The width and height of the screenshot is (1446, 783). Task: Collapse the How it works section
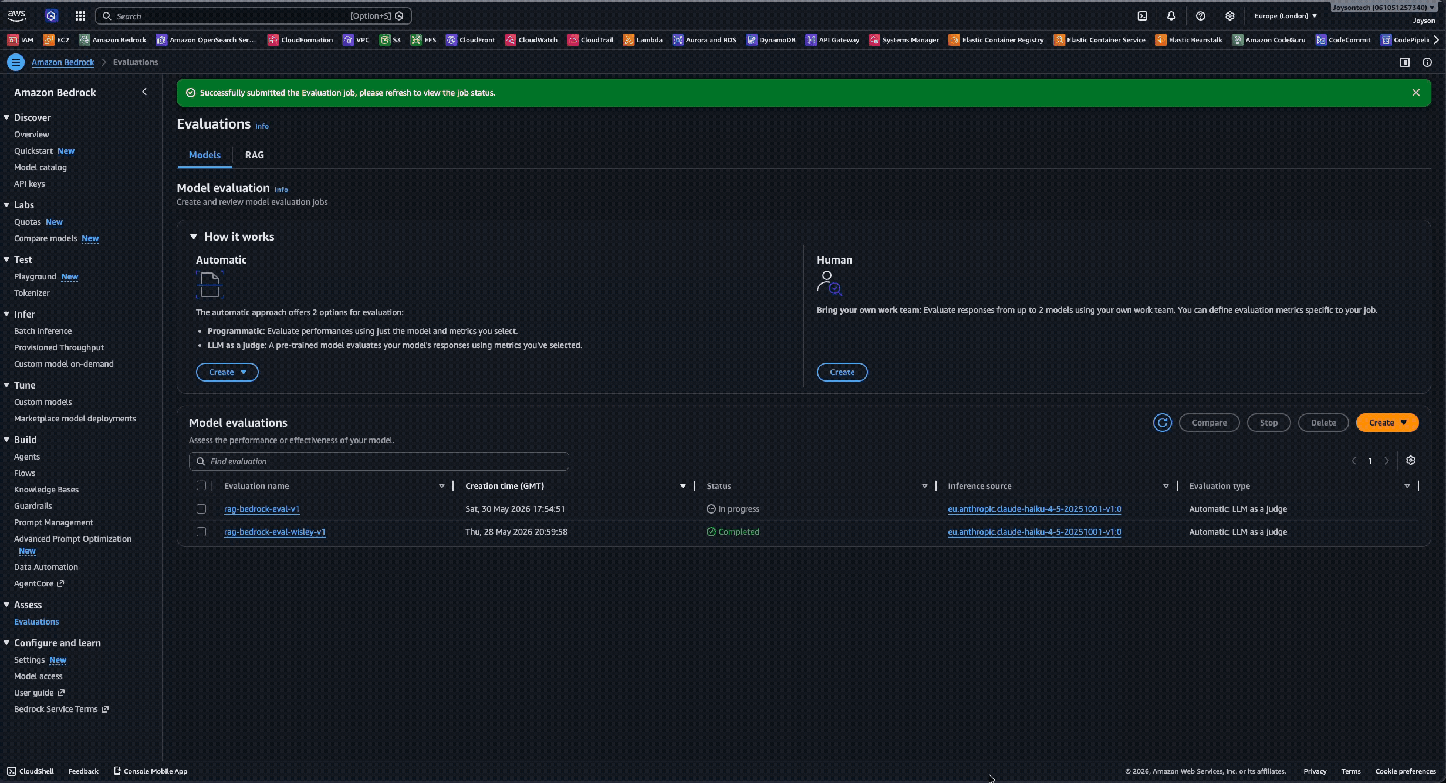point(194,237)
